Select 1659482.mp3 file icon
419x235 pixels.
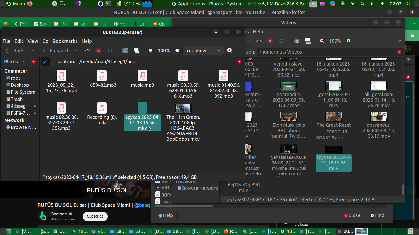coord(102,76)
